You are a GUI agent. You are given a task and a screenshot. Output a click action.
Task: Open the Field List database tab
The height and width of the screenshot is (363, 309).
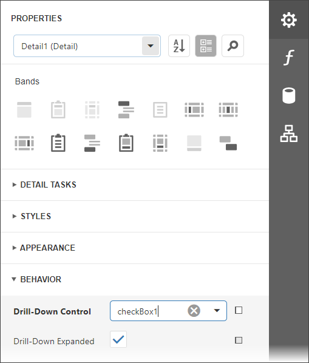[x=289, y=95]
